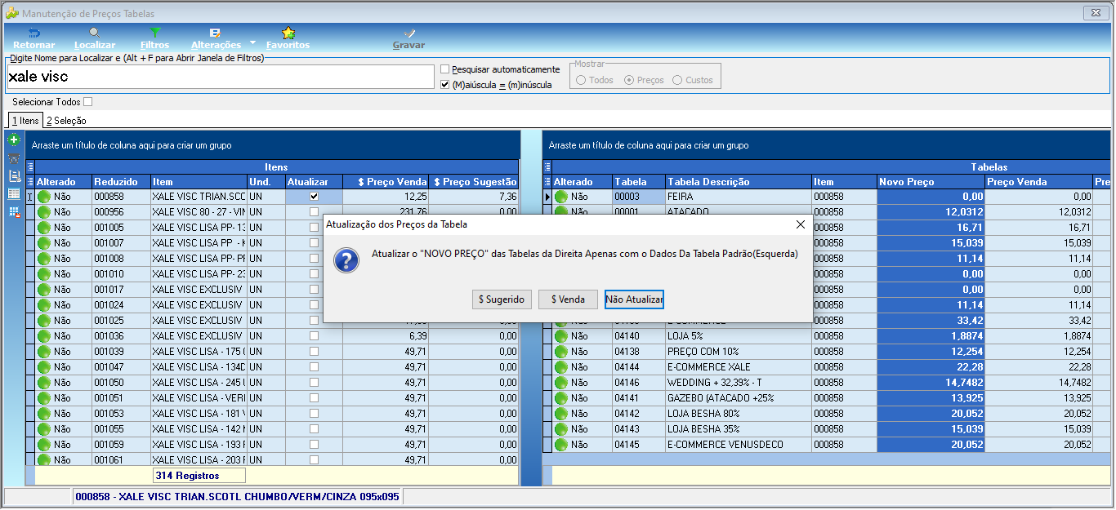Enable Pesquisar automaticamente checkbox
This screenshot has width=1116, height=510.
(445, 69)
